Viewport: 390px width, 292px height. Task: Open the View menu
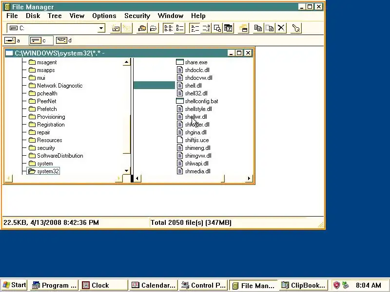77,16
